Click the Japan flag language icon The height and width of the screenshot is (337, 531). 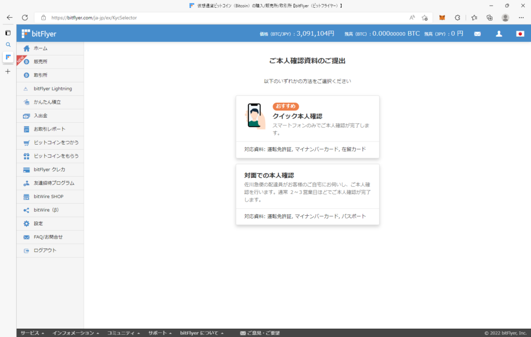point(520,34)
